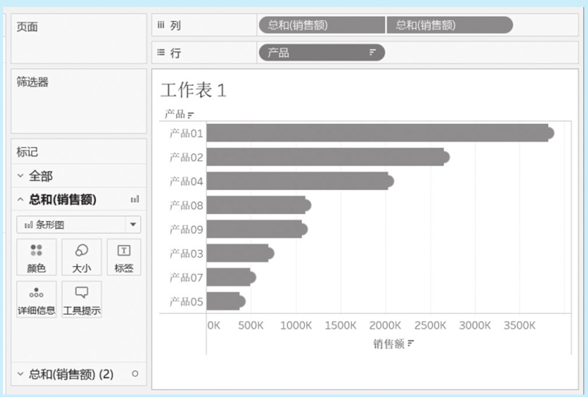
Task: Click the 页面 pages shelf
Action: tap(79, 38)
